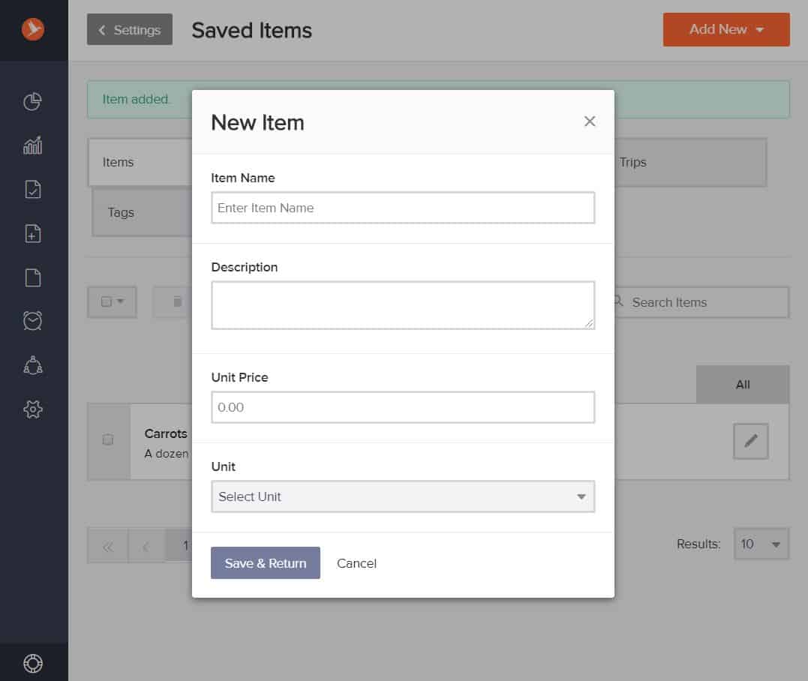
Task: Focus the Unit Price field
Action: coord(402,407)
